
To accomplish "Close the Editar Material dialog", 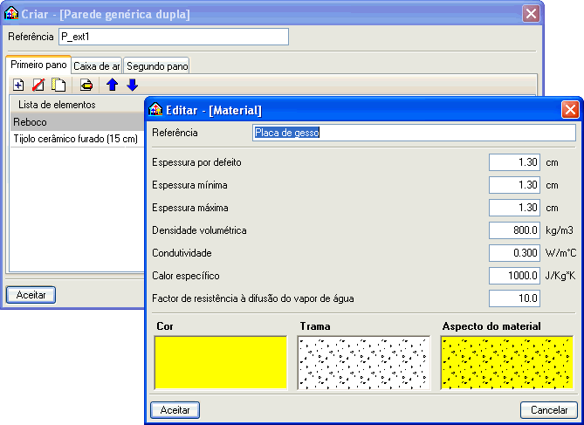I will tap(570, 110).
